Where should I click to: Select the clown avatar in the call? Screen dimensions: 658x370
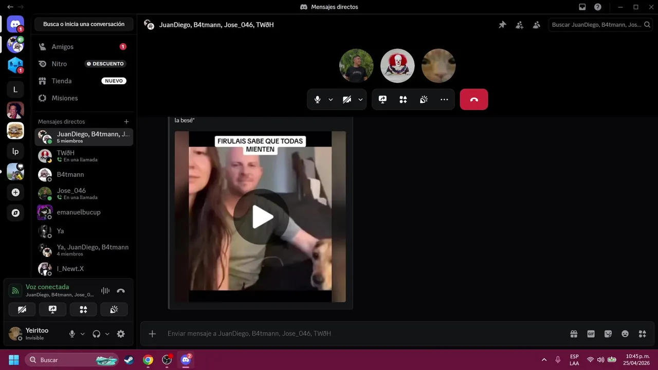397,66
